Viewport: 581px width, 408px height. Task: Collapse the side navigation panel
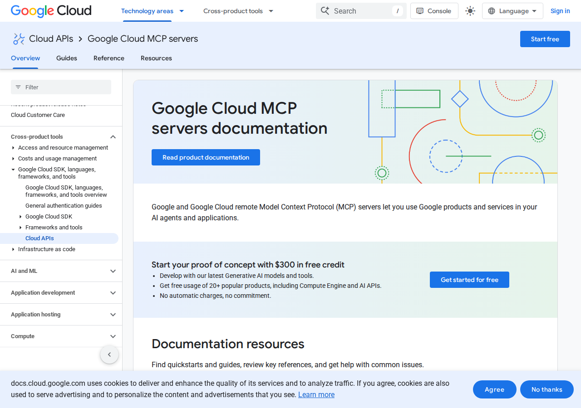click(x=109, y=355)
